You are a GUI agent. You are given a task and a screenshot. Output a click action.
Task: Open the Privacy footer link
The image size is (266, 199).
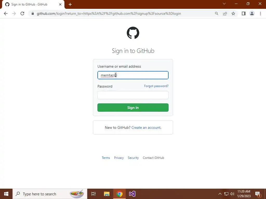pyautogui.click(x=119, y=158)
